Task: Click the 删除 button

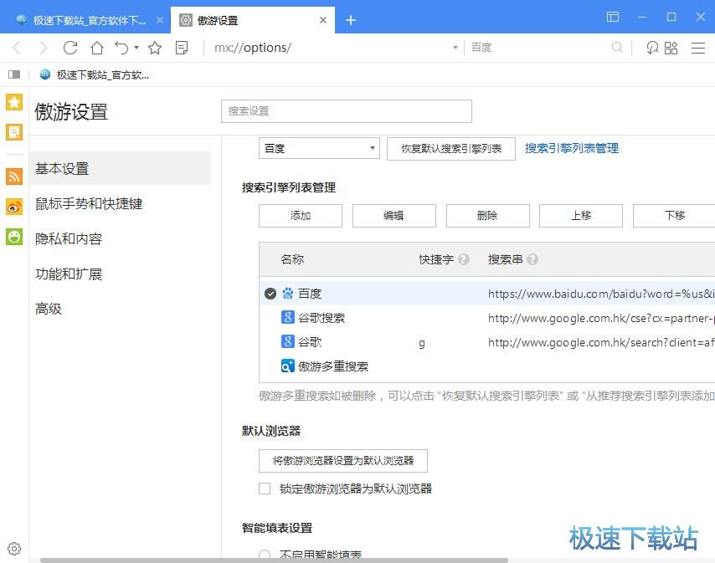Action: 487,216
